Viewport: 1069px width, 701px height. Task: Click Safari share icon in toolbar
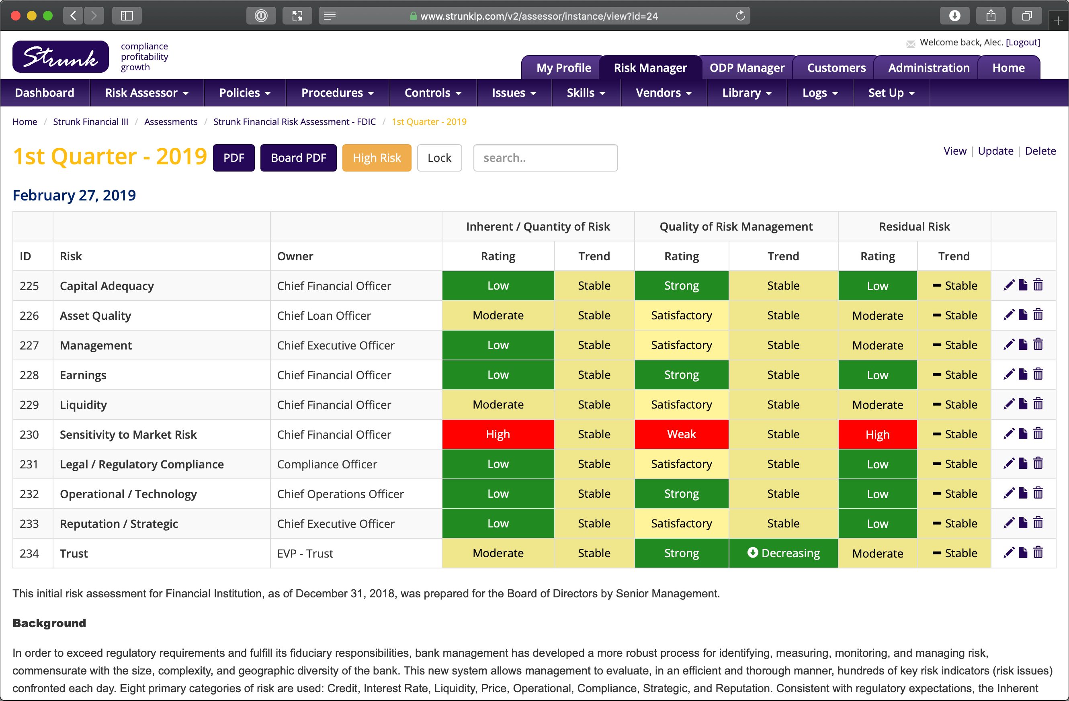click(x=991, y=16)
